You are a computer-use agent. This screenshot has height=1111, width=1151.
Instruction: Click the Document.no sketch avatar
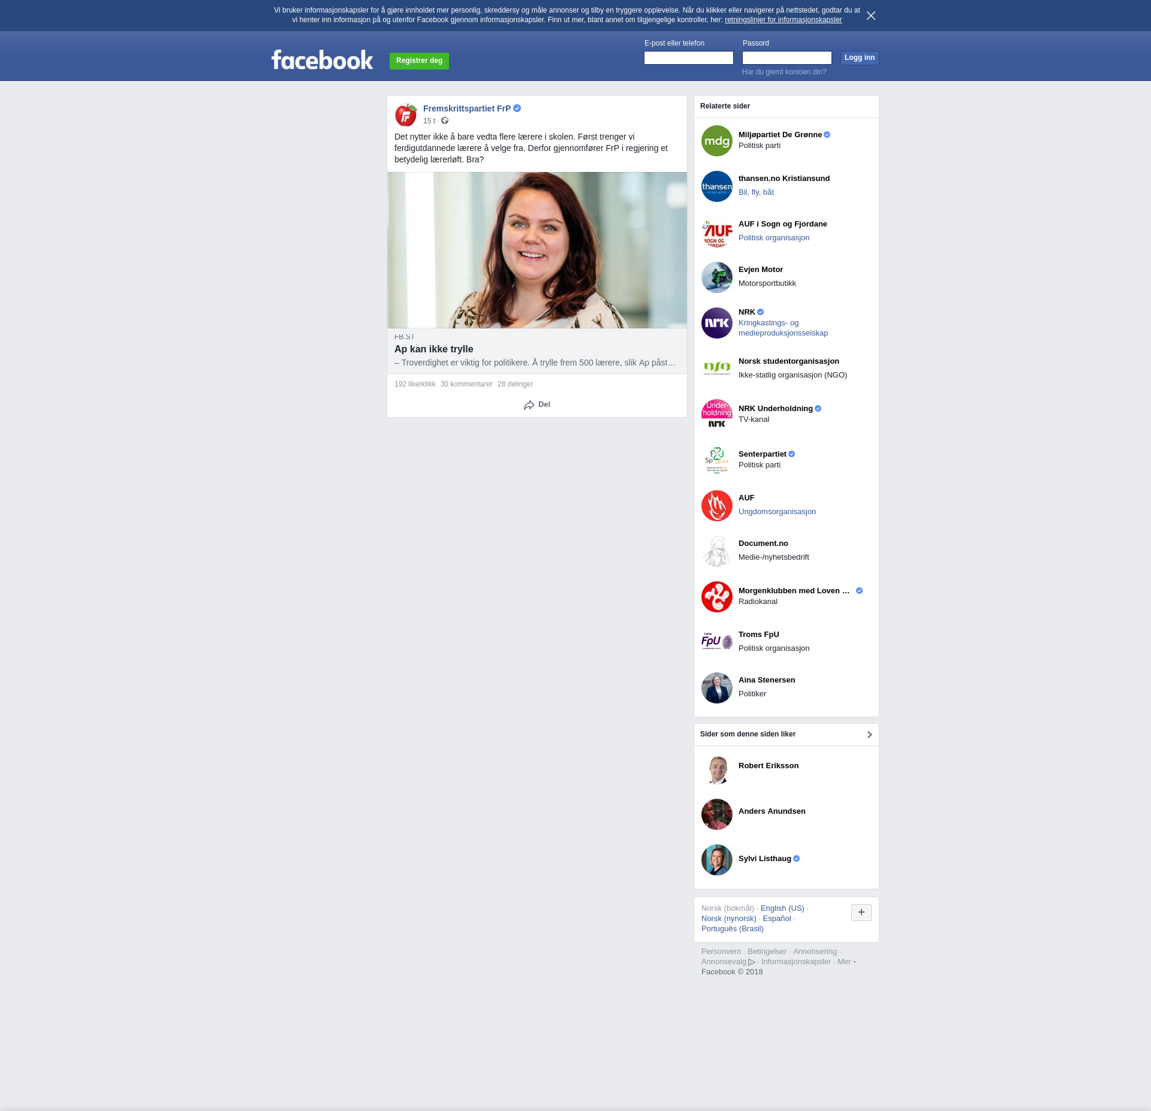(717, 551)
